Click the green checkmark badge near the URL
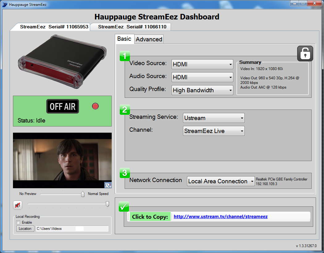 click(x=124, y=207)
